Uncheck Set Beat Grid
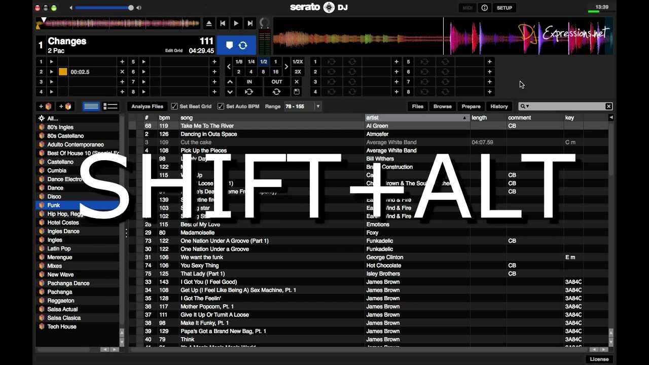The image size is (649, 365). (174, 106)
